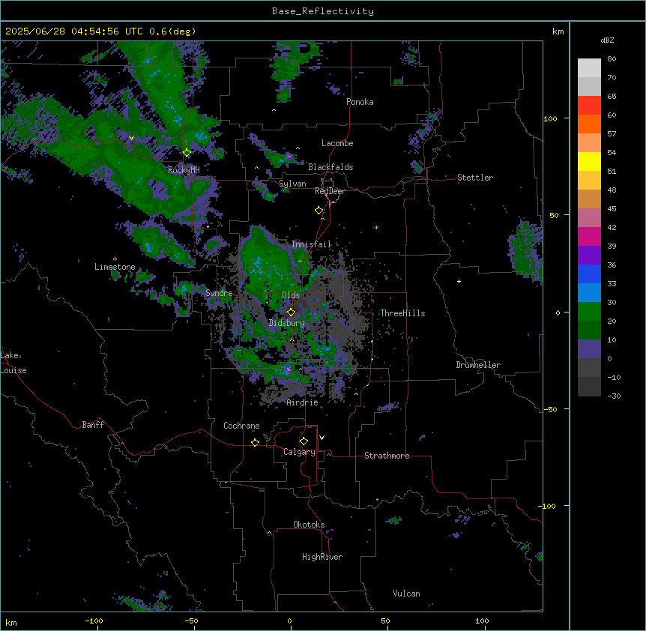Viewport: 646px width, 631px height.
Task: Click the km unit label at bottom left
Action: point(11,622)
